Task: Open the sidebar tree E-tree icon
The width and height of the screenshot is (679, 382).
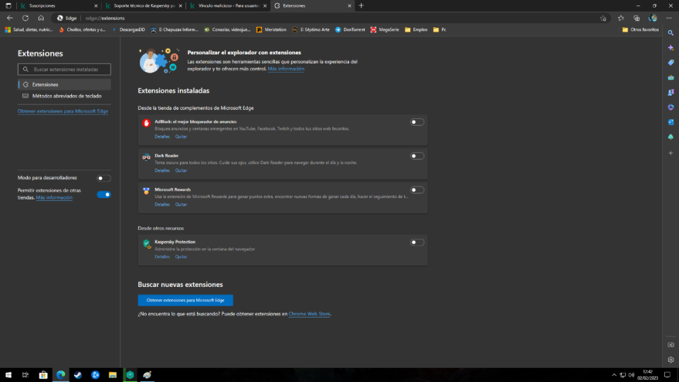Action: (x=671, y=136)
